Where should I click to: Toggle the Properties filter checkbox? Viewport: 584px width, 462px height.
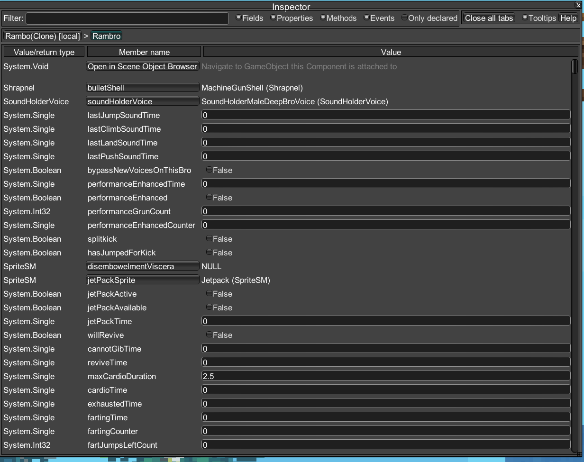click(273, 18)
